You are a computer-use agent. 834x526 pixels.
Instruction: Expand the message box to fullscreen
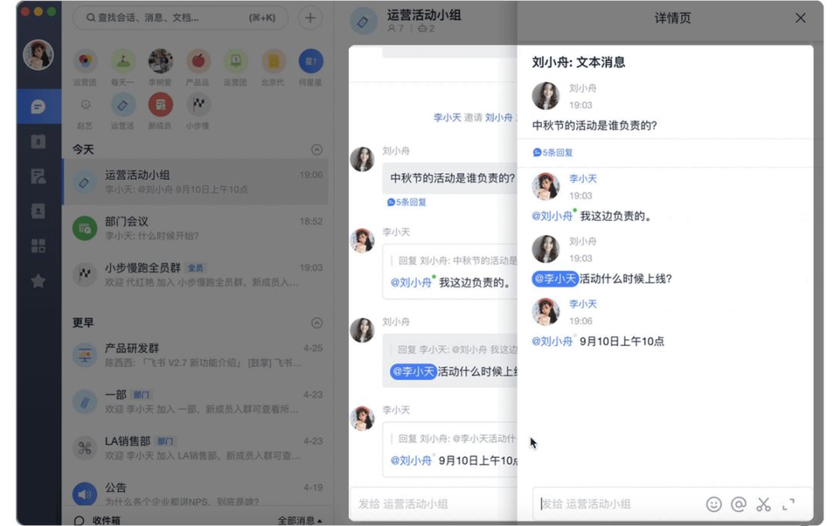click(x=788, y=504)
